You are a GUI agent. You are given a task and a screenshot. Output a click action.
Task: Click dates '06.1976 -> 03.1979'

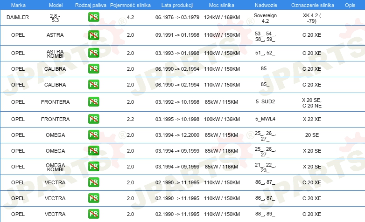click(177, 17)
